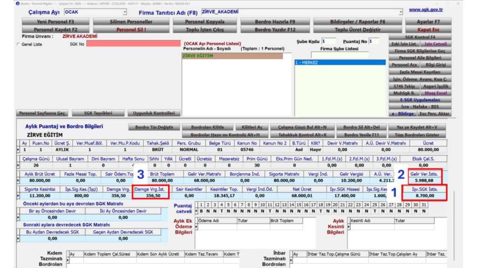
Task: Click Kilitleri Aç button
Action: [252, 127]
